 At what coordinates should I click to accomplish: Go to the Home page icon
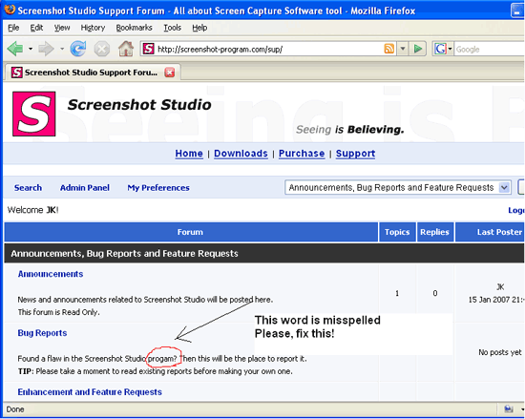126,49
